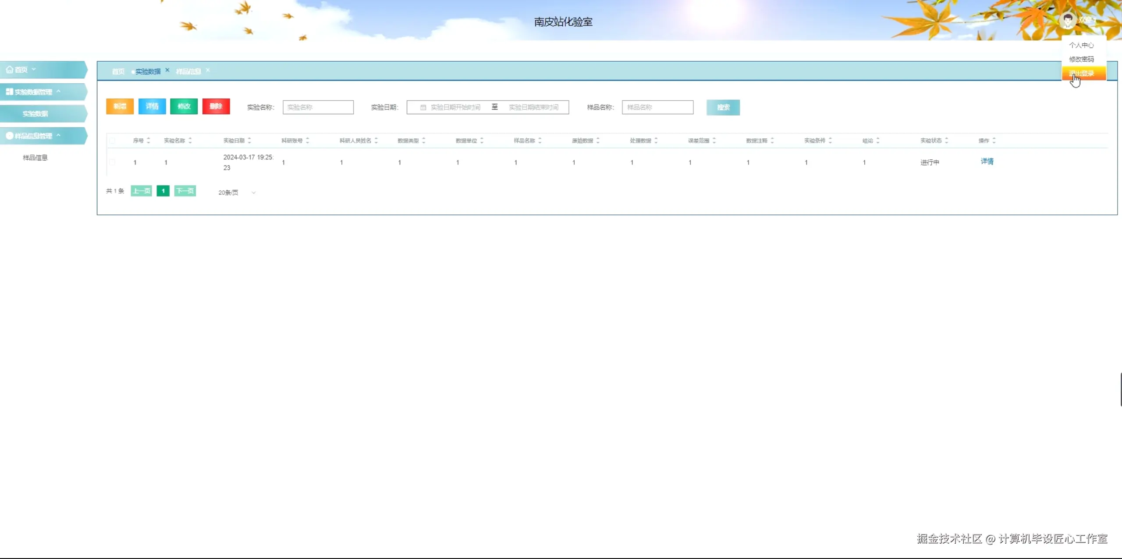Open the 20条/页 page size dropdown
Image resolution: width=1122 pixels, height=559 pixels.
tap(237, 193)
